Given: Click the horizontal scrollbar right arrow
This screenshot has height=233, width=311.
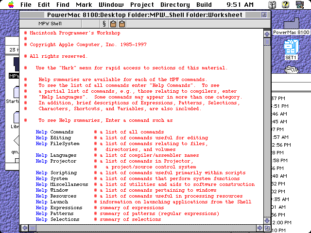Looking at the screenshot, I should (259, 228).
